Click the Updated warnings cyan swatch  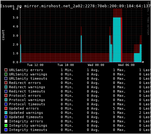6,113
